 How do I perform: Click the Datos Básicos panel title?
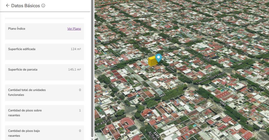click(26, 6)
